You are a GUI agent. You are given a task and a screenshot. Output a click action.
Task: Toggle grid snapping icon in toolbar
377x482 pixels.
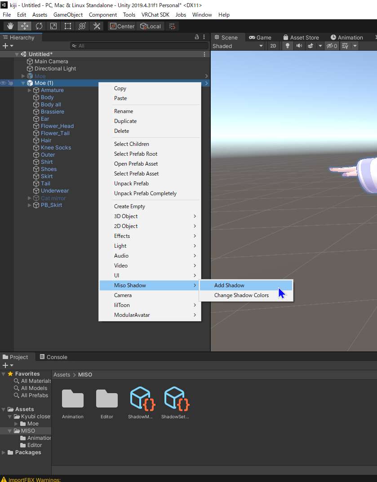coord(173,26)
